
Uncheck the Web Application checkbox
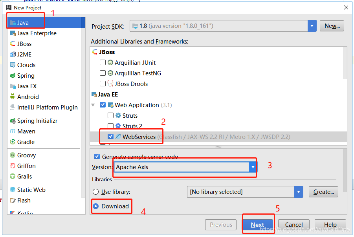point(103,105)
